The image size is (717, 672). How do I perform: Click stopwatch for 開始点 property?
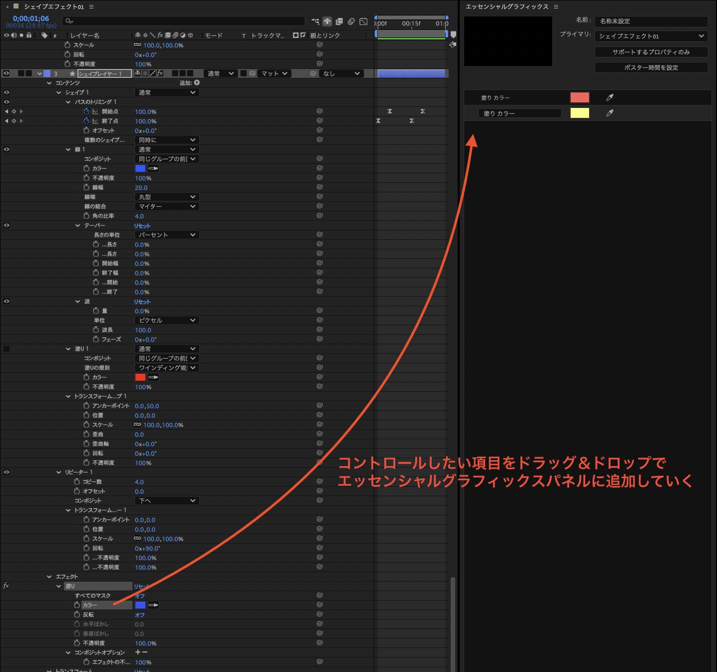tap(86, 111)
